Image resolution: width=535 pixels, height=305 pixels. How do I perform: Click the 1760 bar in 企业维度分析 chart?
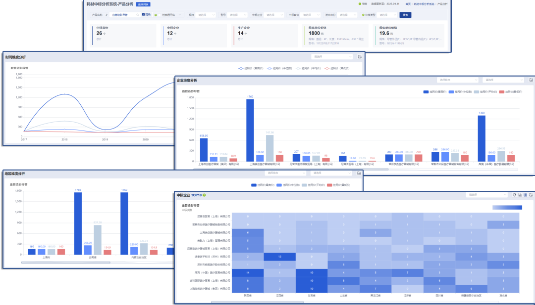(250, 131)
